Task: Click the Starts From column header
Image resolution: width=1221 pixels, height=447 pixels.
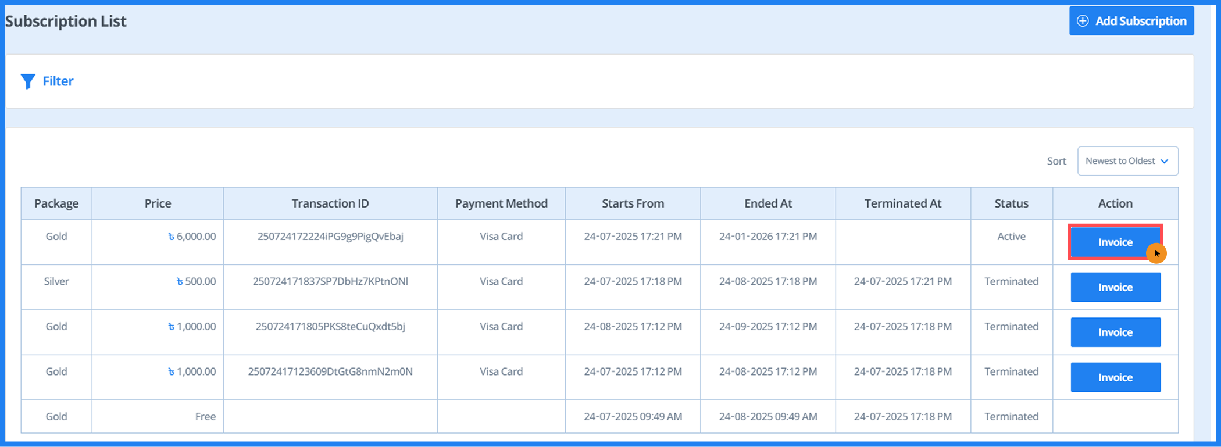Action: point(633,203)
